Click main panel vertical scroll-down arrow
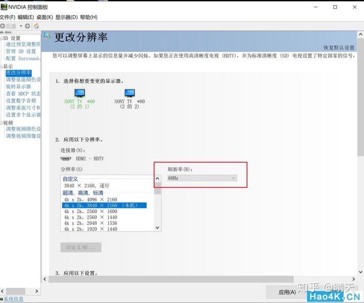 (x=360, y=272)
